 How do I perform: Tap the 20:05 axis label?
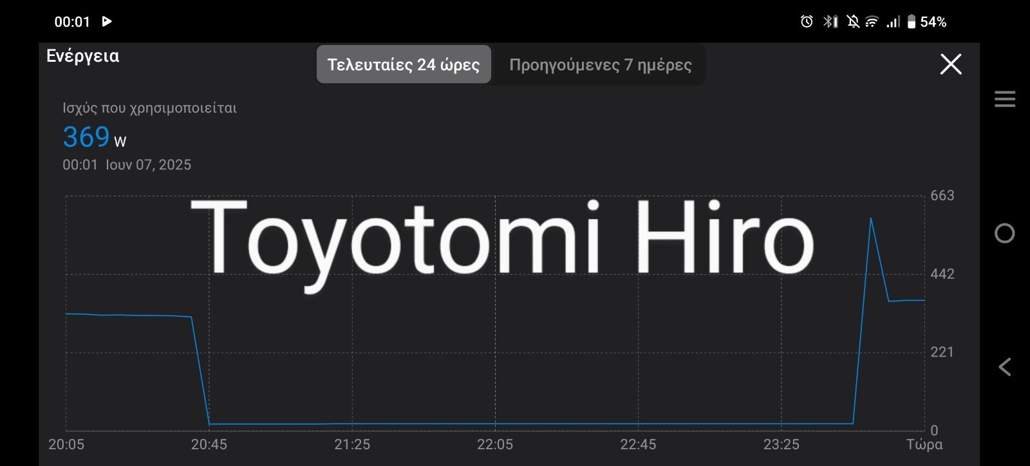tap(66, 444)
